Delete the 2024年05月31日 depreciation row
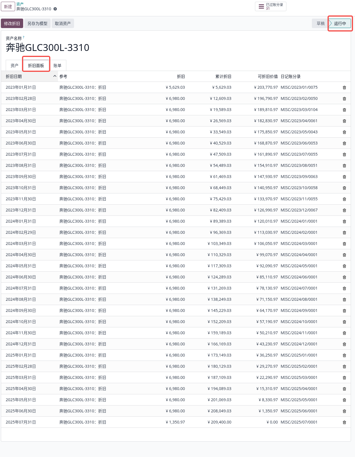 344,266
